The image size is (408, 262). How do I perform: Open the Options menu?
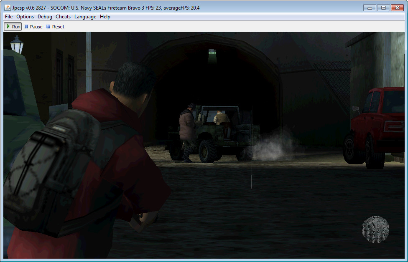(x=25, y=17)
